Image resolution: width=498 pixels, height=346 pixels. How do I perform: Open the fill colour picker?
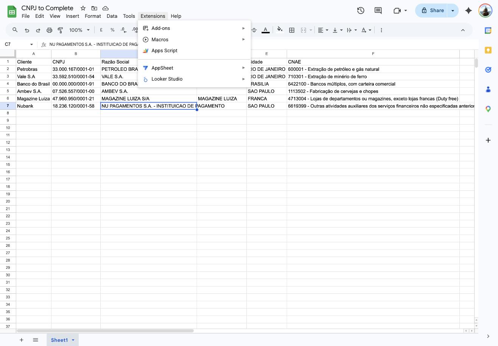(280, 30)
